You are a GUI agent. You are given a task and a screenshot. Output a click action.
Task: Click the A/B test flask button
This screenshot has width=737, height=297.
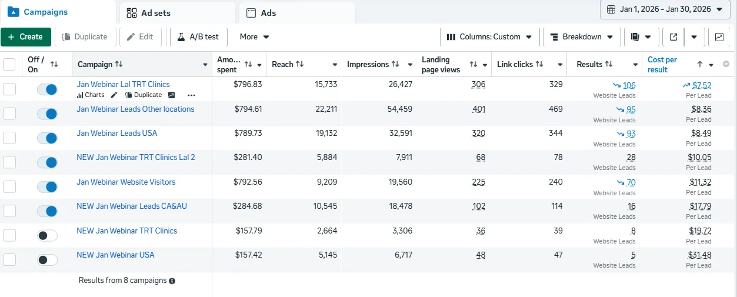(x=198, y=36)
